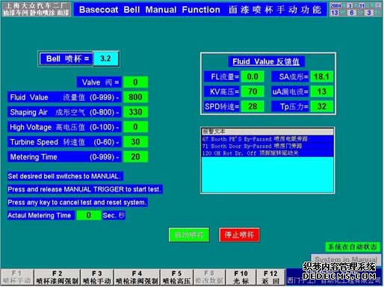The height and width of the screenshot is (287, 384).
Task: Change the Fluid Value field showing 800
Action: click(135, 97)
